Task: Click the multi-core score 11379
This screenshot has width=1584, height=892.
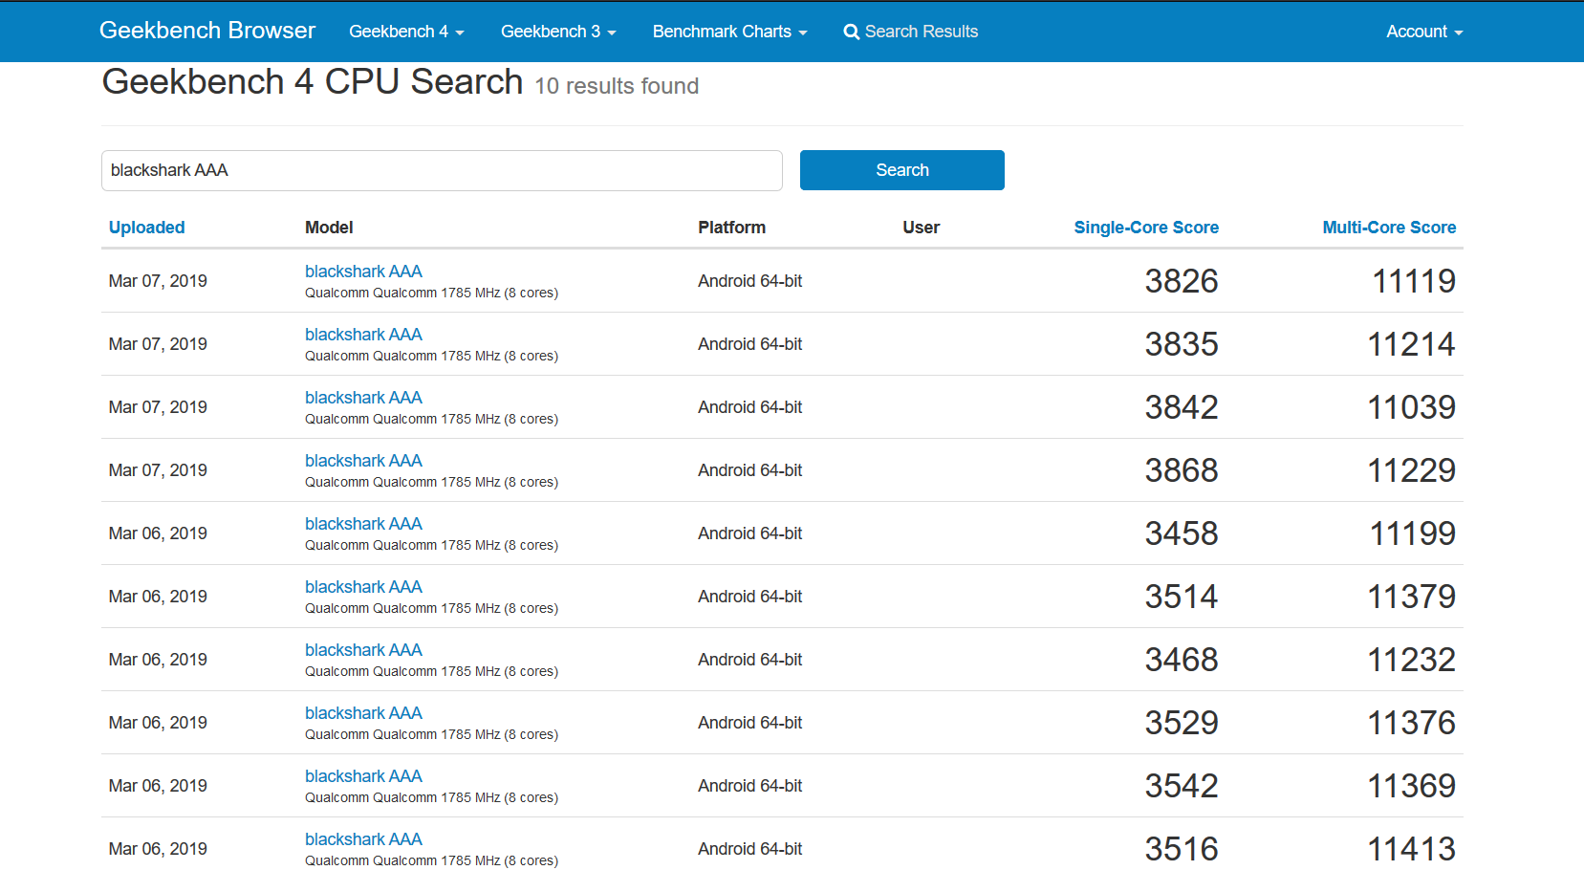Action: point(1411,597)
